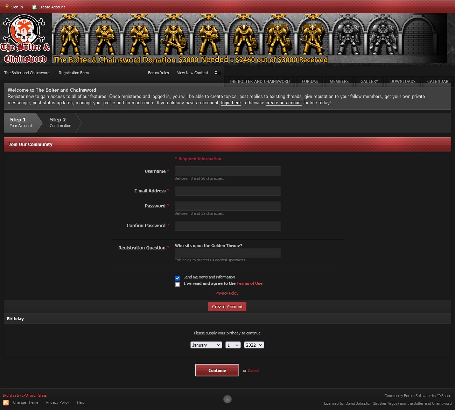The height and width of the screenshot is (410, 455).
Task: Open the quick navigation list icon
Action: click(218, 72)
